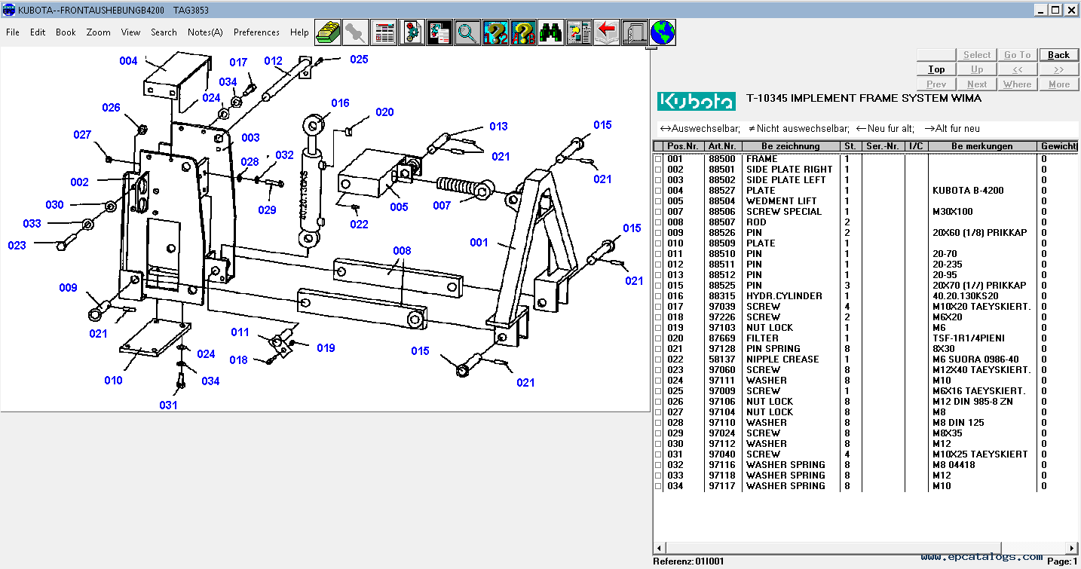Tick checkbox for row 007 SCREW SPECIAL
1081x569 pixels.
point(658,212)
